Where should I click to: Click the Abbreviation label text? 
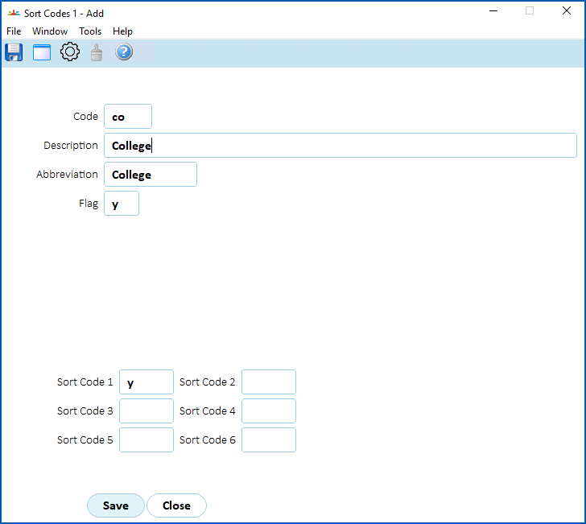(x=67, y=174)
